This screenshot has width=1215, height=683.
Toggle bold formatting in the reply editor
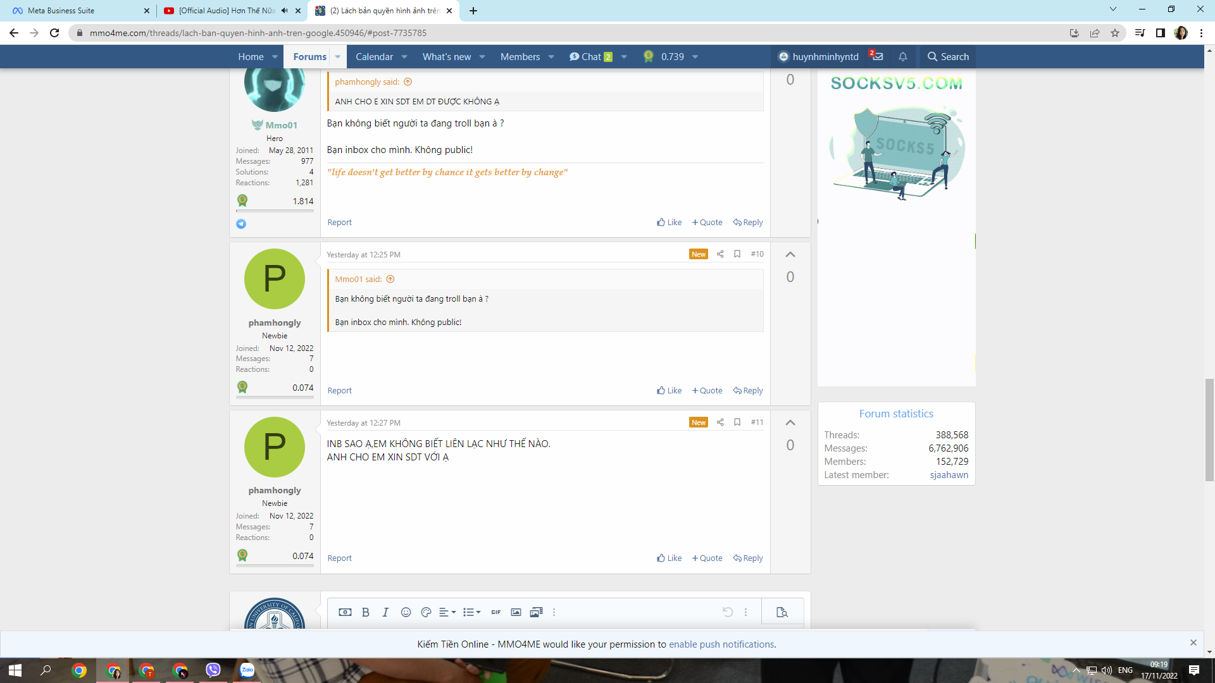pyautogui.click(x=365, y=612)
